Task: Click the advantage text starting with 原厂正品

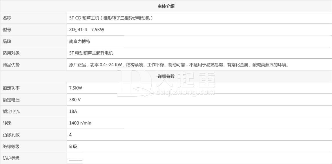Action: (179, 65)
